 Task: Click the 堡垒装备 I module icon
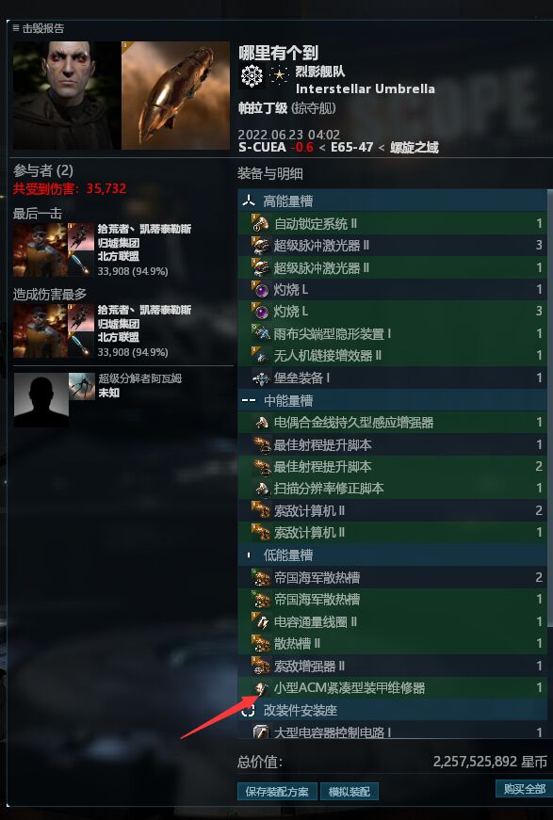coord(260,378)
